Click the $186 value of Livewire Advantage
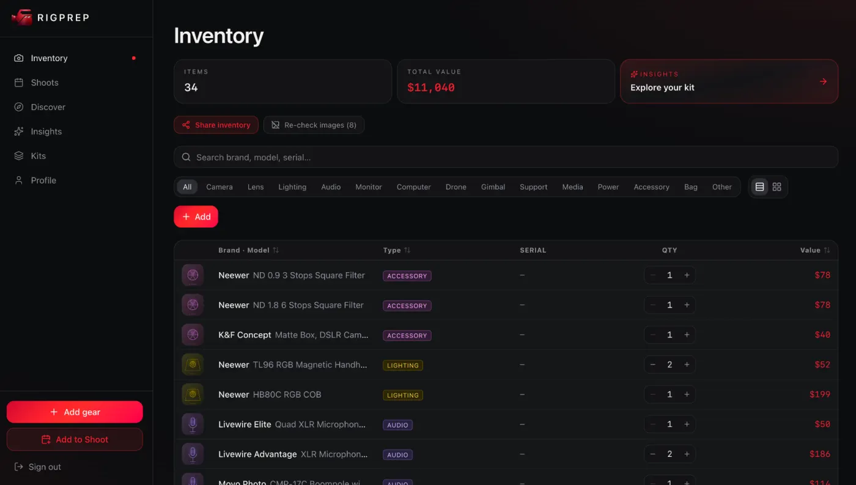 point(820,454)
